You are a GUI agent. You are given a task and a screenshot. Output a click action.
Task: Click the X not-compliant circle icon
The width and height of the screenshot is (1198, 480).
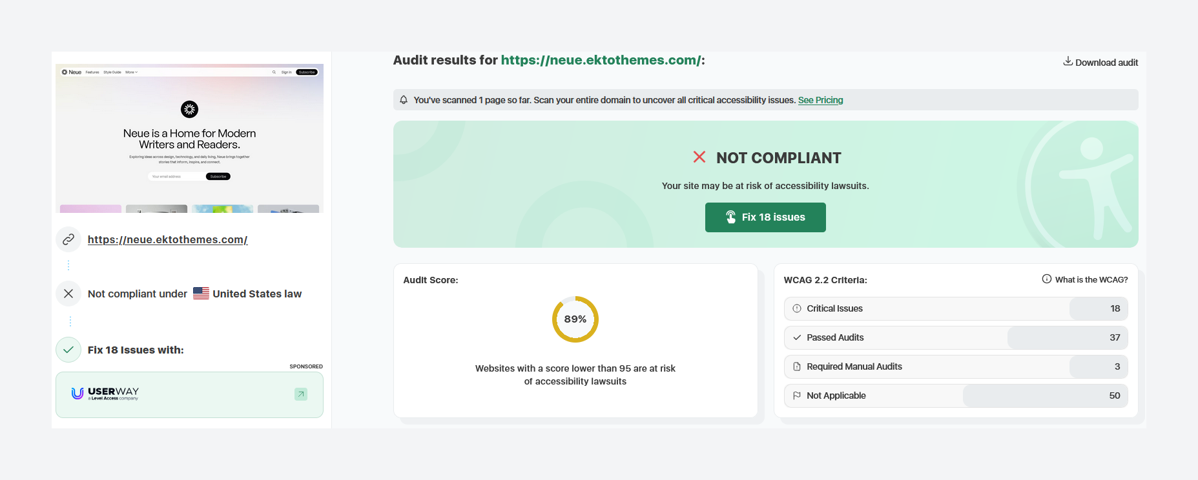pyautogui.click(x=68, y=294)
